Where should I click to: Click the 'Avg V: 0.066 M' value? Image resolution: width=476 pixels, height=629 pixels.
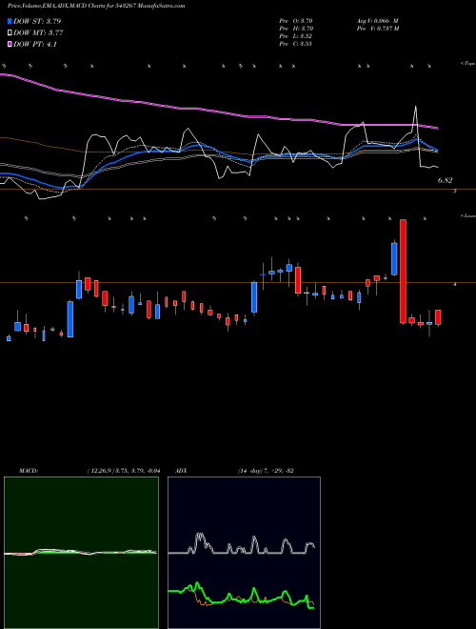point(377,20)
